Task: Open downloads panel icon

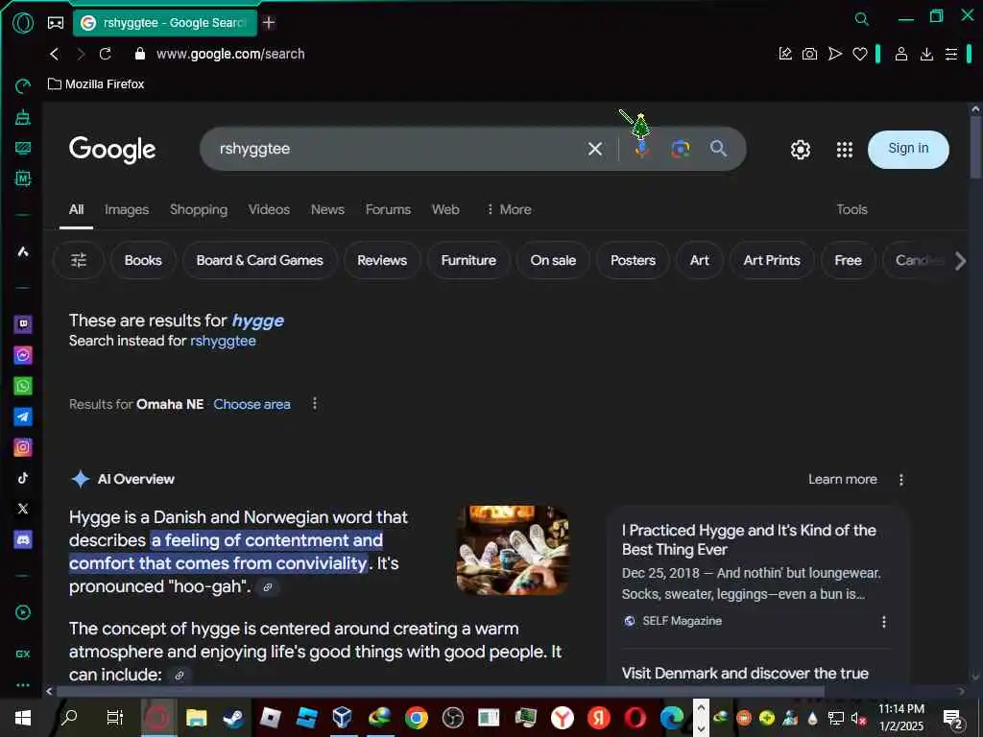Action: click(x=926, y=54)
